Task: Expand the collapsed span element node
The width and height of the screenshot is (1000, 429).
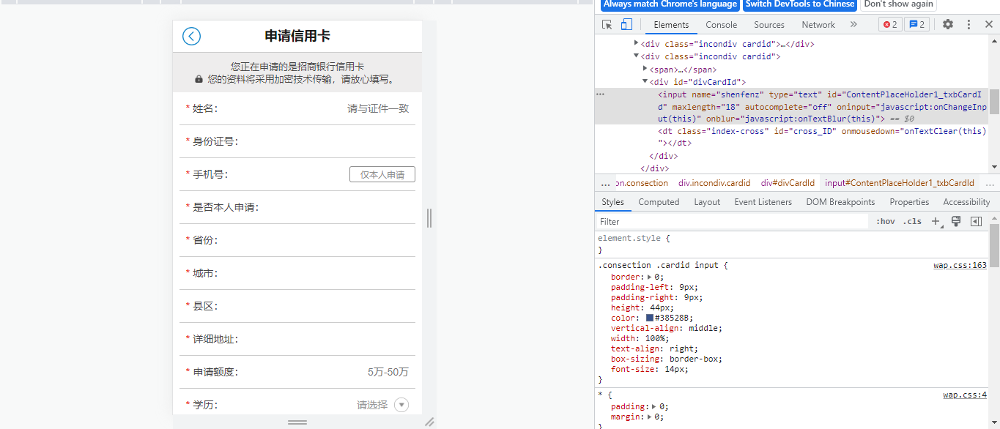Action: (x=645, y=69)
